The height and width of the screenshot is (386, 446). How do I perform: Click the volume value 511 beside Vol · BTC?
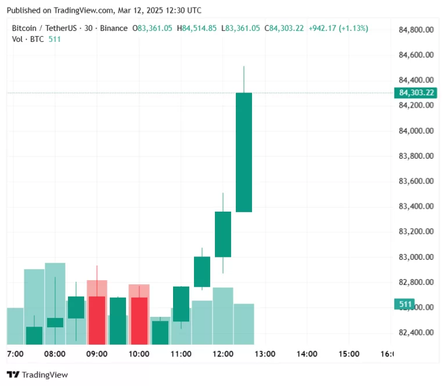(x=54, y=39)
